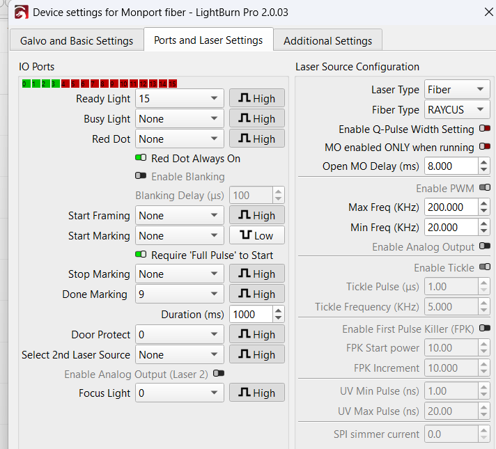Open the Fiber Type RAYCUS dropdown
496x449 pixels.
[x=457, y=110]
